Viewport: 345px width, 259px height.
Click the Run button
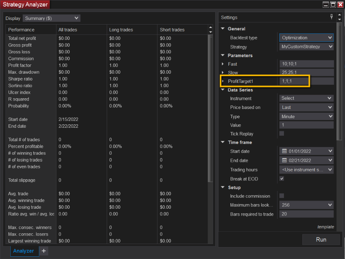(x=321, y=240)
